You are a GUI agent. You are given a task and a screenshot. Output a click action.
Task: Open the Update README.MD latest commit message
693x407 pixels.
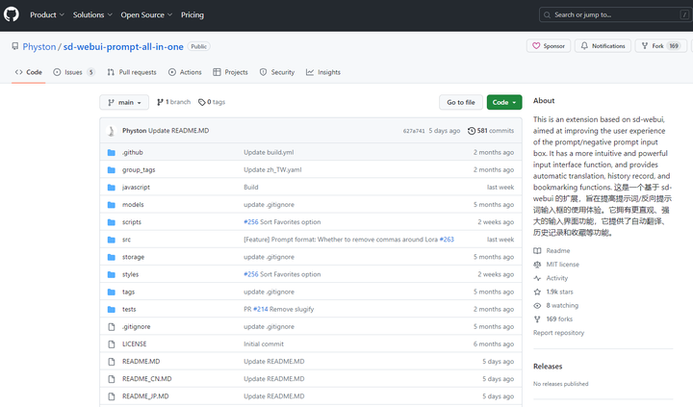click(179, 131)
